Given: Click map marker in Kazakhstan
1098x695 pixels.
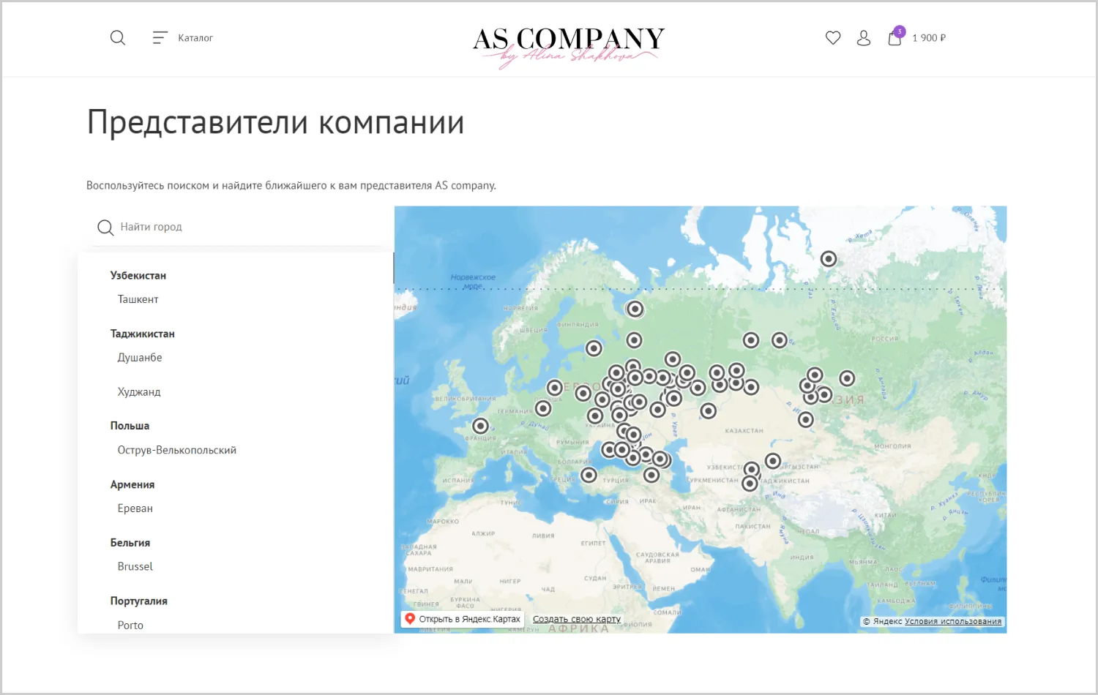Looking at the screenshot, I should click(709, 411).
